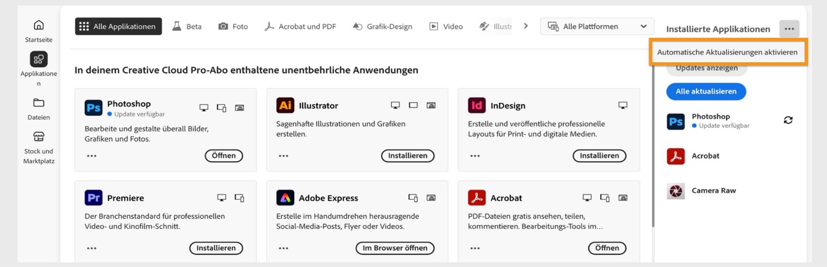
Task: Click Acrobat card web platform icon
Action: 623,198
